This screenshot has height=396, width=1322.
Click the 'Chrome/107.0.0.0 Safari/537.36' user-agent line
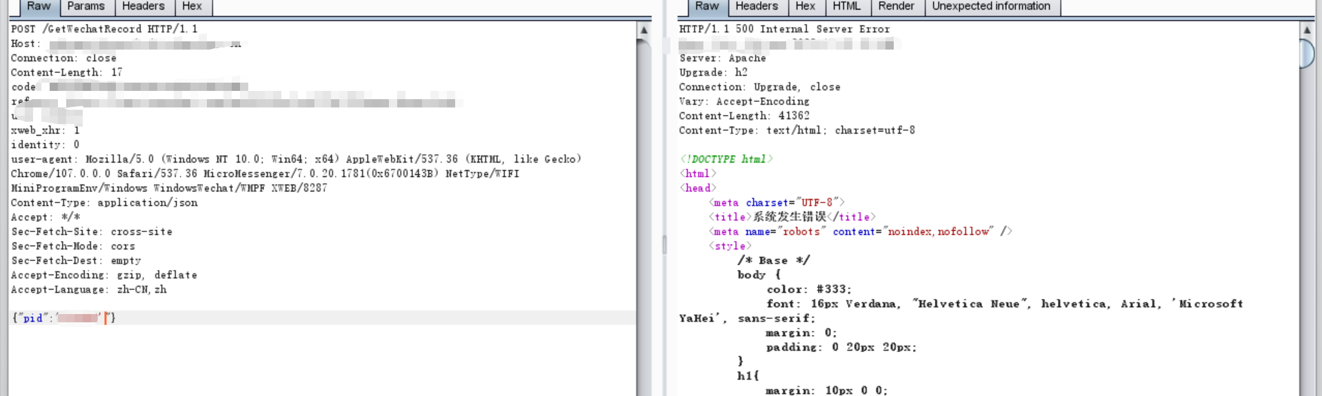point(265,174)
